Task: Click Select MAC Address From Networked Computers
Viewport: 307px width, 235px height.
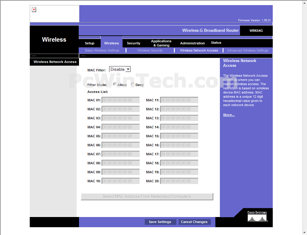Action: pos(147,197)
